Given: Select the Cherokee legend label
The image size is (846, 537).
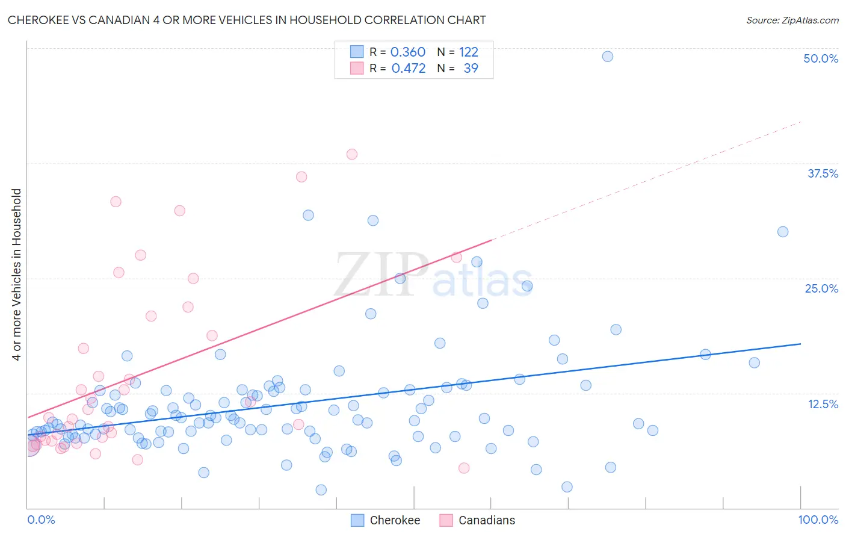Looking at the screenshot, I should pyautogui.click(x=395, y=520).
